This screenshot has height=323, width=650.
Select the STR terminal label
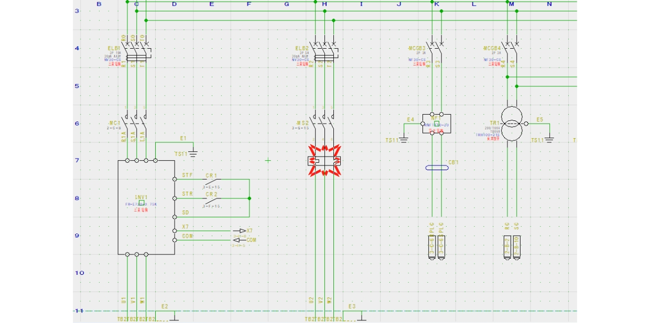coord(187,194)
